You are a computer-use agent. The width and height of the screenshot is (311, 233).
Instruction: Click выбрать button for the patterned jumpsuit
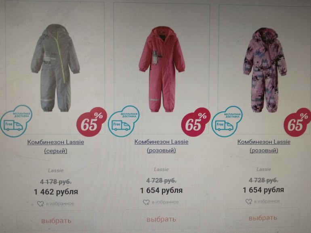(263, 218)
